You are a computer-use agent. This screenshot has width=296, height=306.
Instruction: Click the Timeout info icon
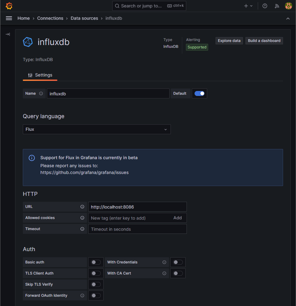(x=82, y=229)
